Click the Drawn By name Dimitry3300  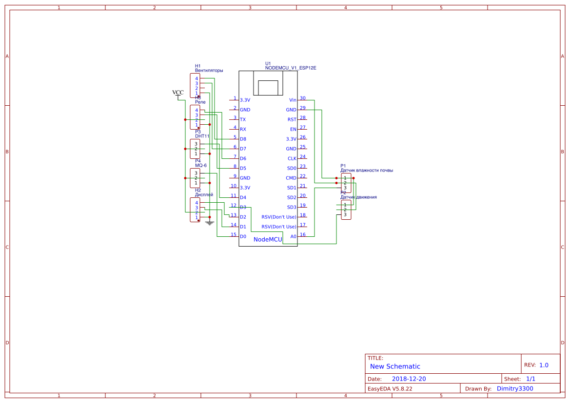click(514, 388)
